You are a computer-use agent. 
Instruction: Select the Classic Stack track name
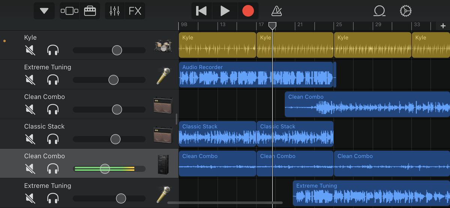pyautogui.click(x=44, y=126)
